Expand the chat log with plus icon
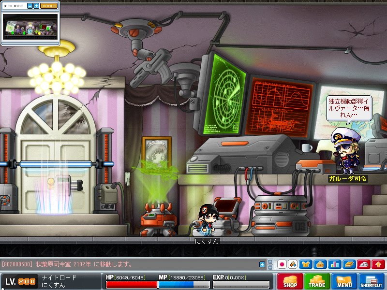The height and width of the screenshot is (290, 387). [262, 264]
